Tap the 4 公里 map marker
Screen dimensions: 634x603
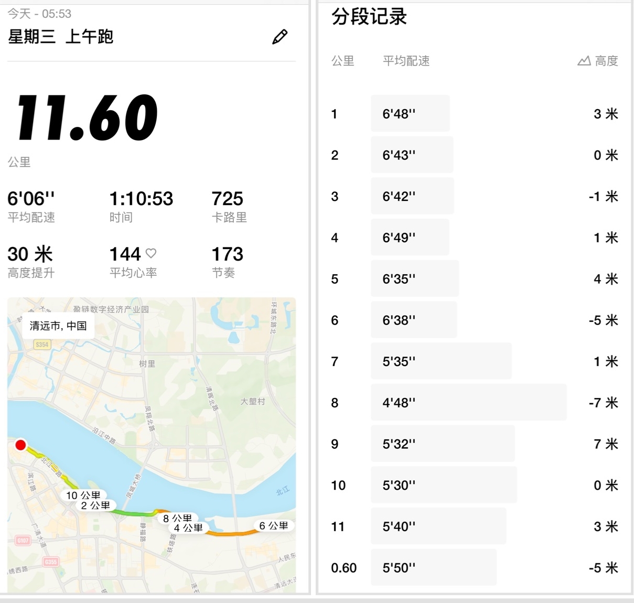coord(188,527)
